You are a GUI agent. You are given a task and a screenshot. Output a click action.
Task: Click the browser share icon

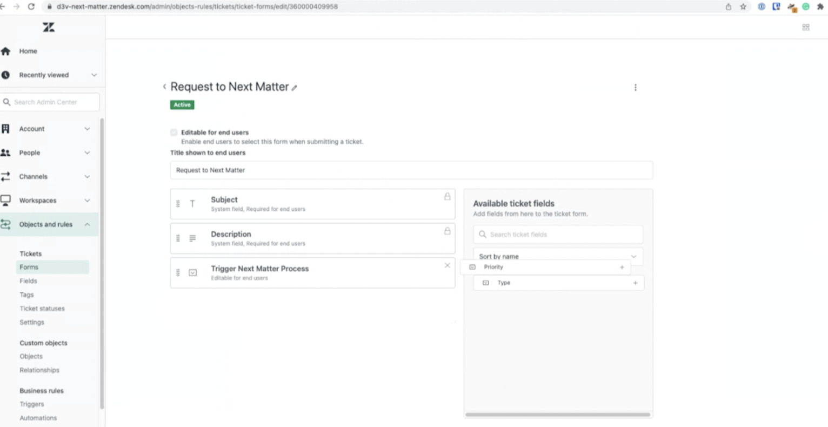(x=729, y=6)
